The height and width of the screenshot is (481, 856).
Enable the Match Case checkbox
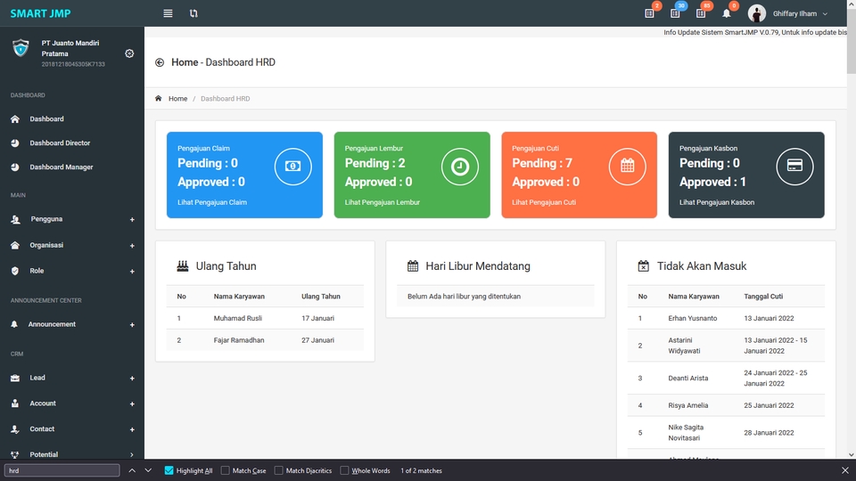(x=225, y=470)
